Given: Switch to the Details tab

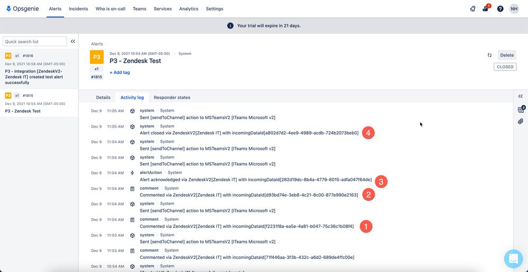Looking at the screenshot, I should pyautogui.click(x=103, y=98).
